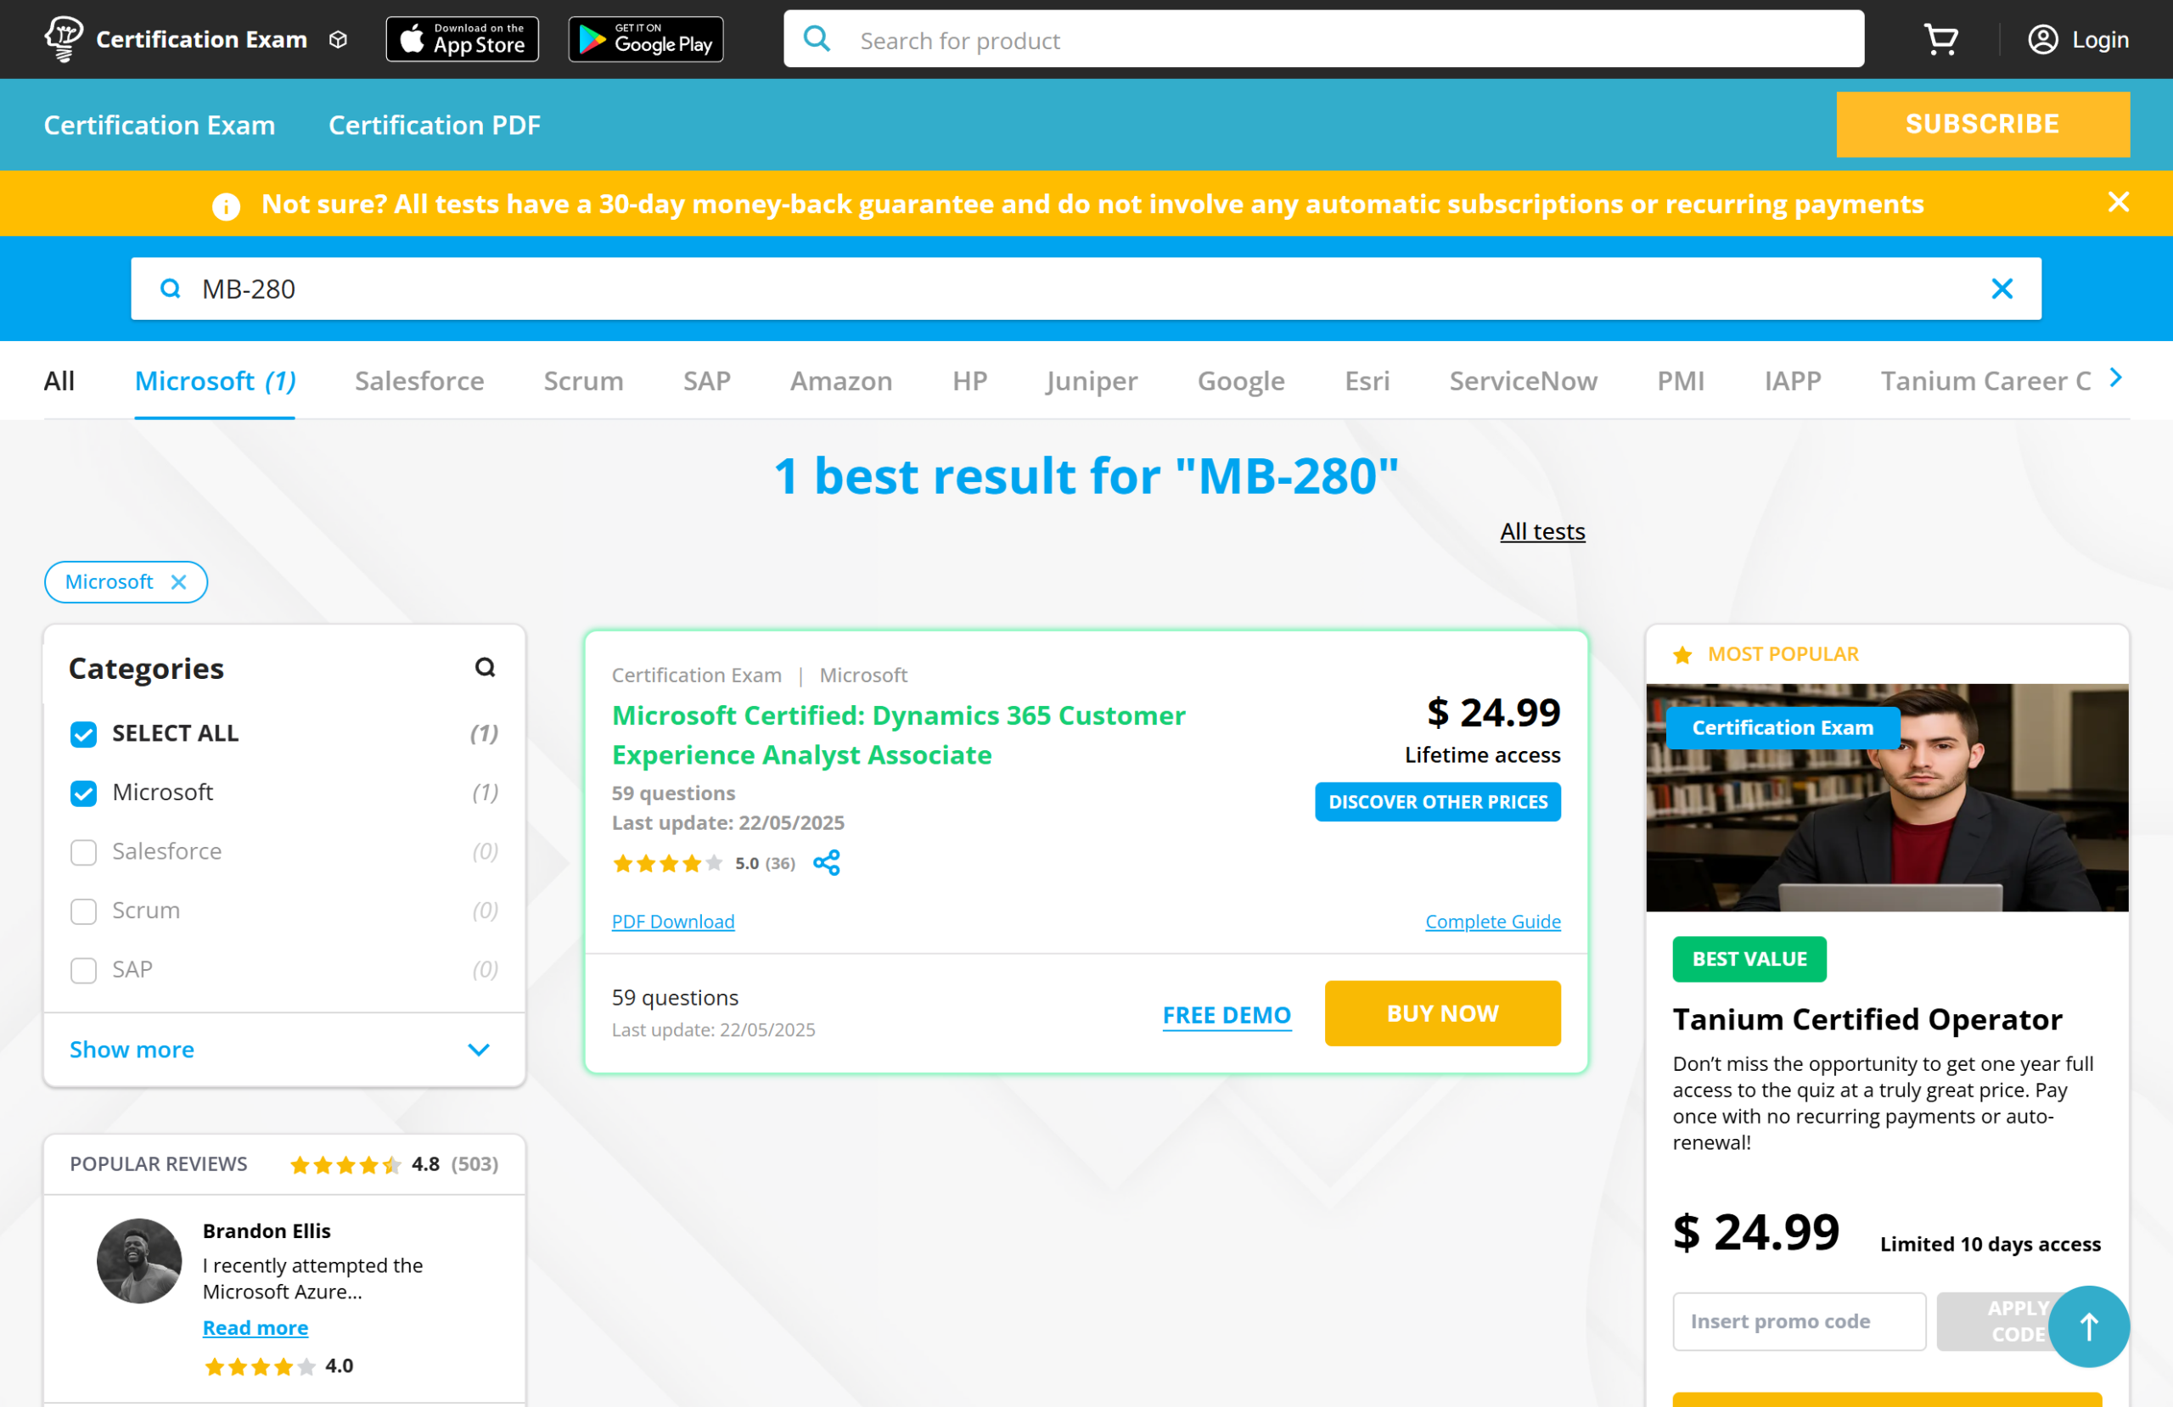Screen dimensions: 2173x1407
Task: Remove the Microsoft filter chip
Action: click(x=179, y=581)
